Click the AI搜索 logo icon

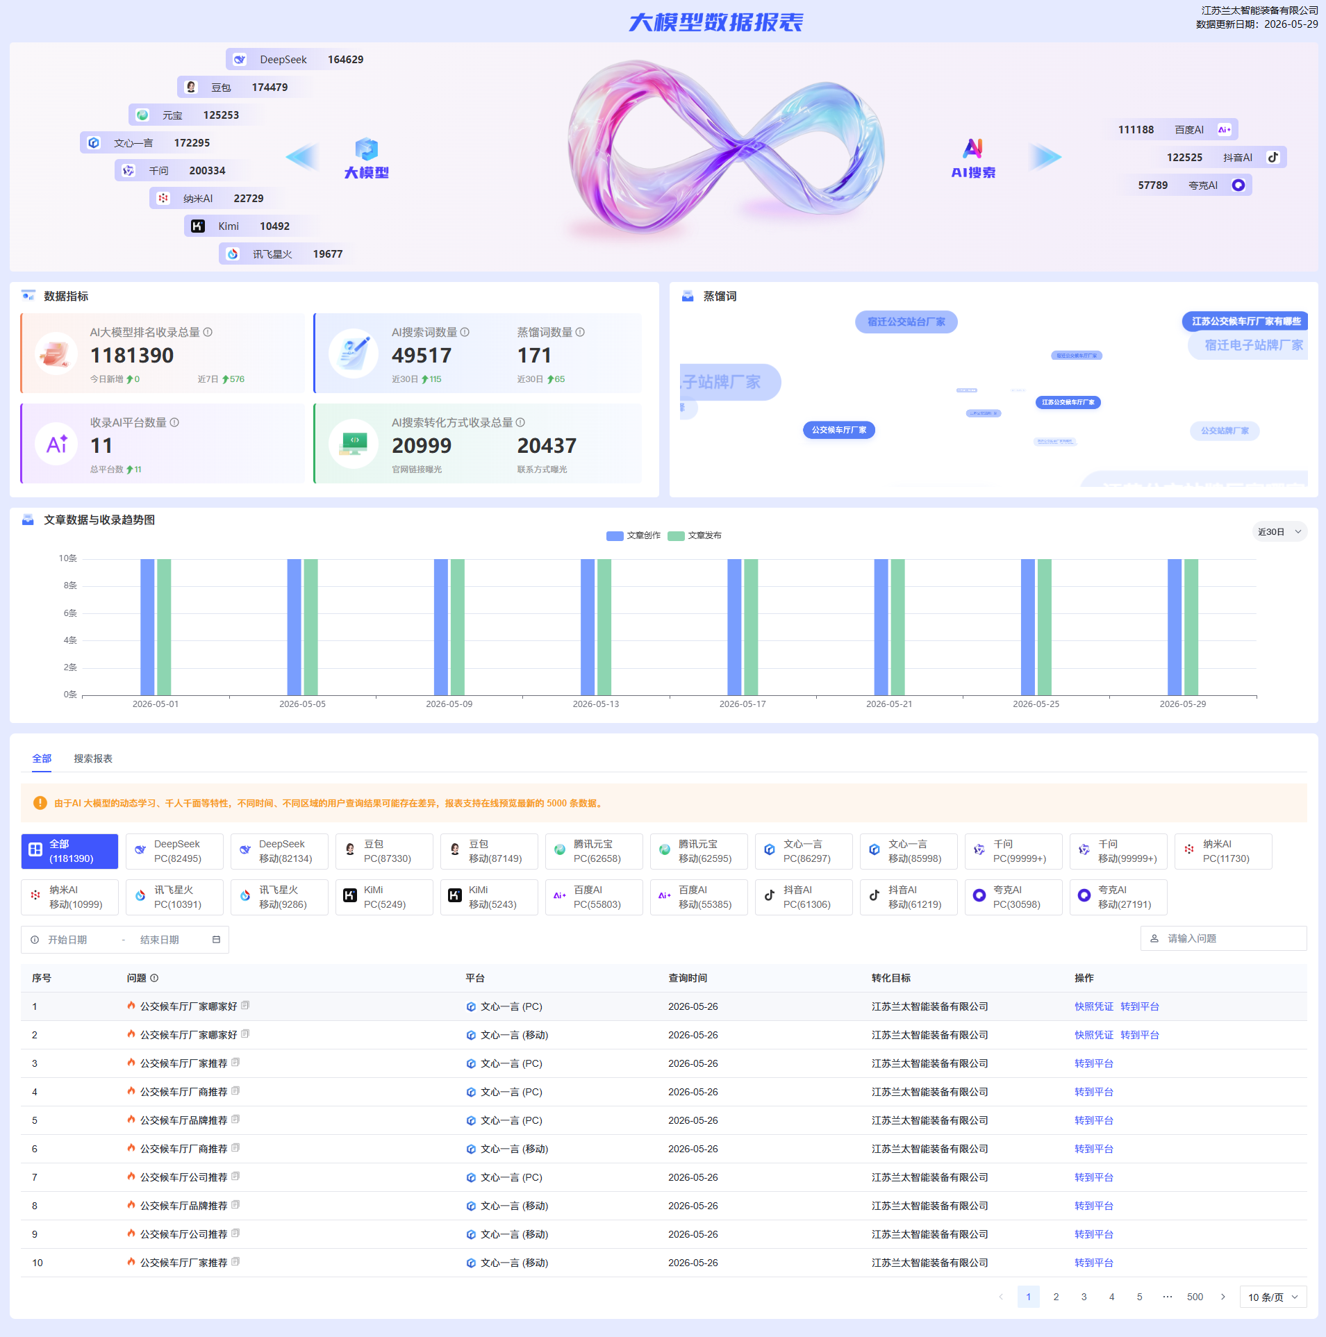(973, 149)
